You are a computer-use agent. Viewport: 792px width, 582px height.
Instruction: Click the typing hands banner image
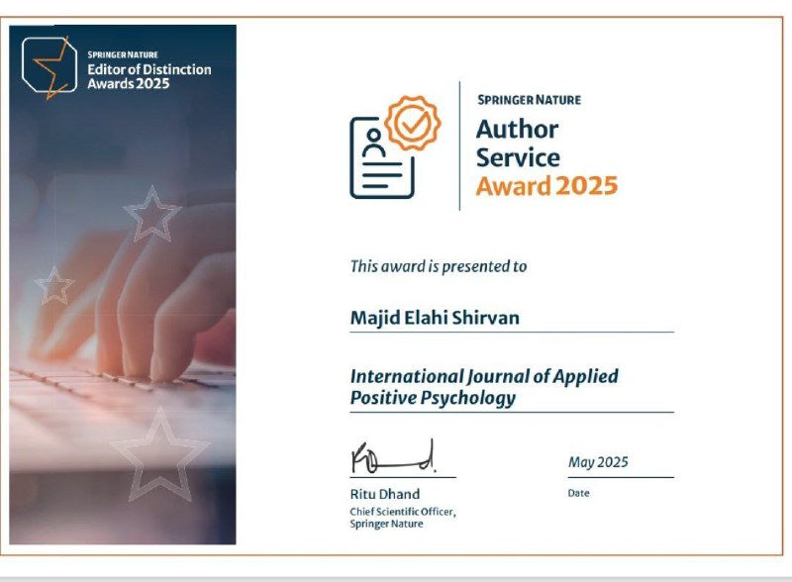click(x=123, y=284)
